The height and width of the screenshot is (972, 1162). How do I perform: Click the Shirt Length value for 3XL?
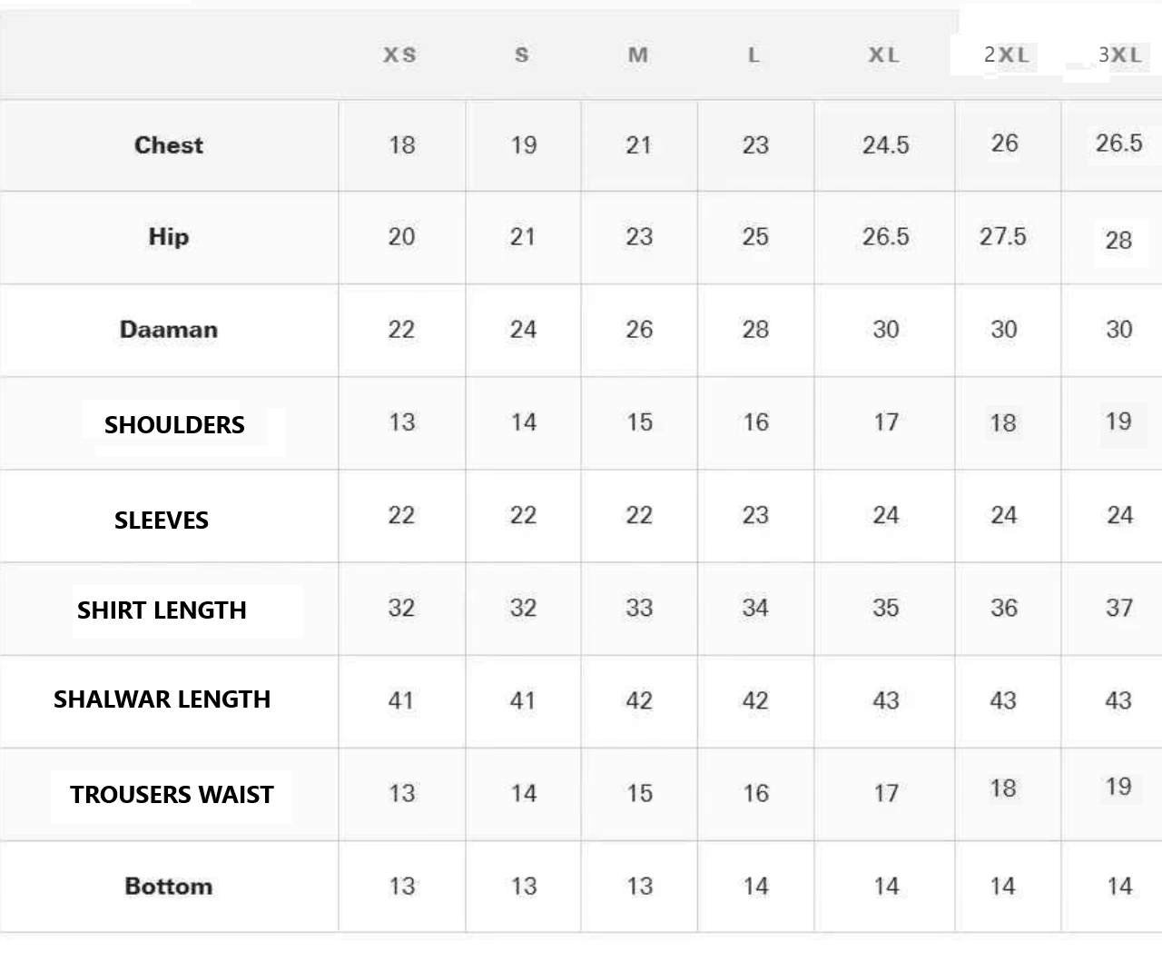pyautogui.click(x=1118, y=608)
